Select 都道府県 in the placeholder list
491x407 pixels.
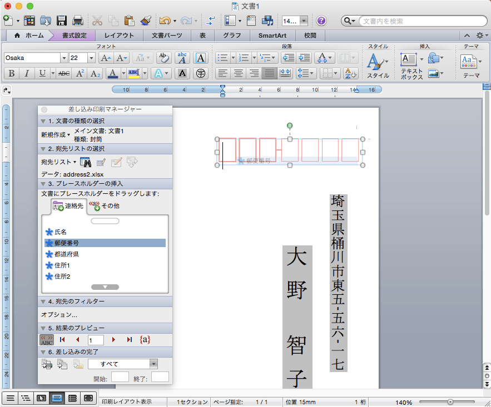[x=66, y=254]
